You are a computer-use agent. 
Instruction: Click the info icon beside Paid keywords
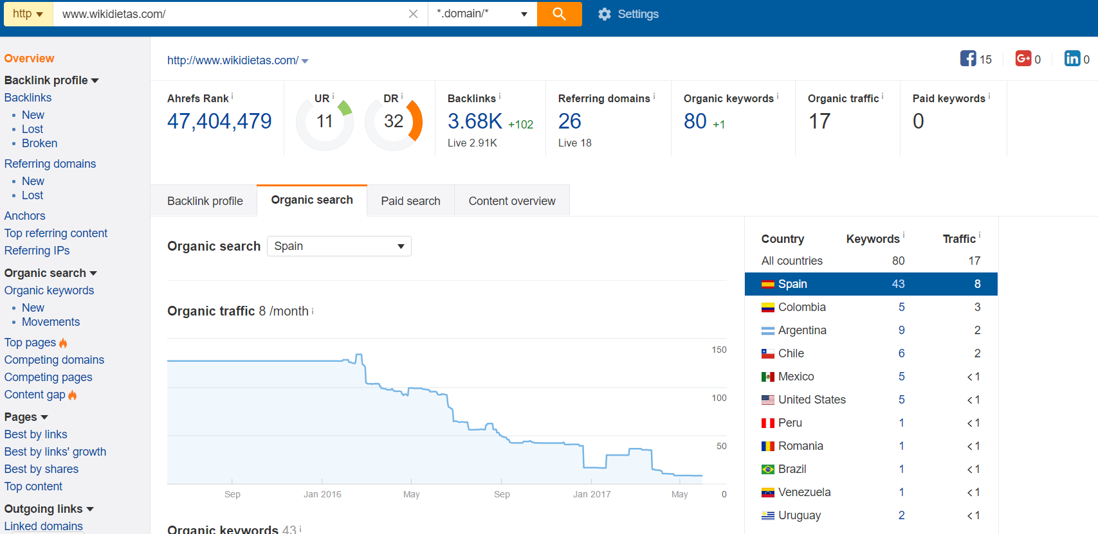click(989, 96)
